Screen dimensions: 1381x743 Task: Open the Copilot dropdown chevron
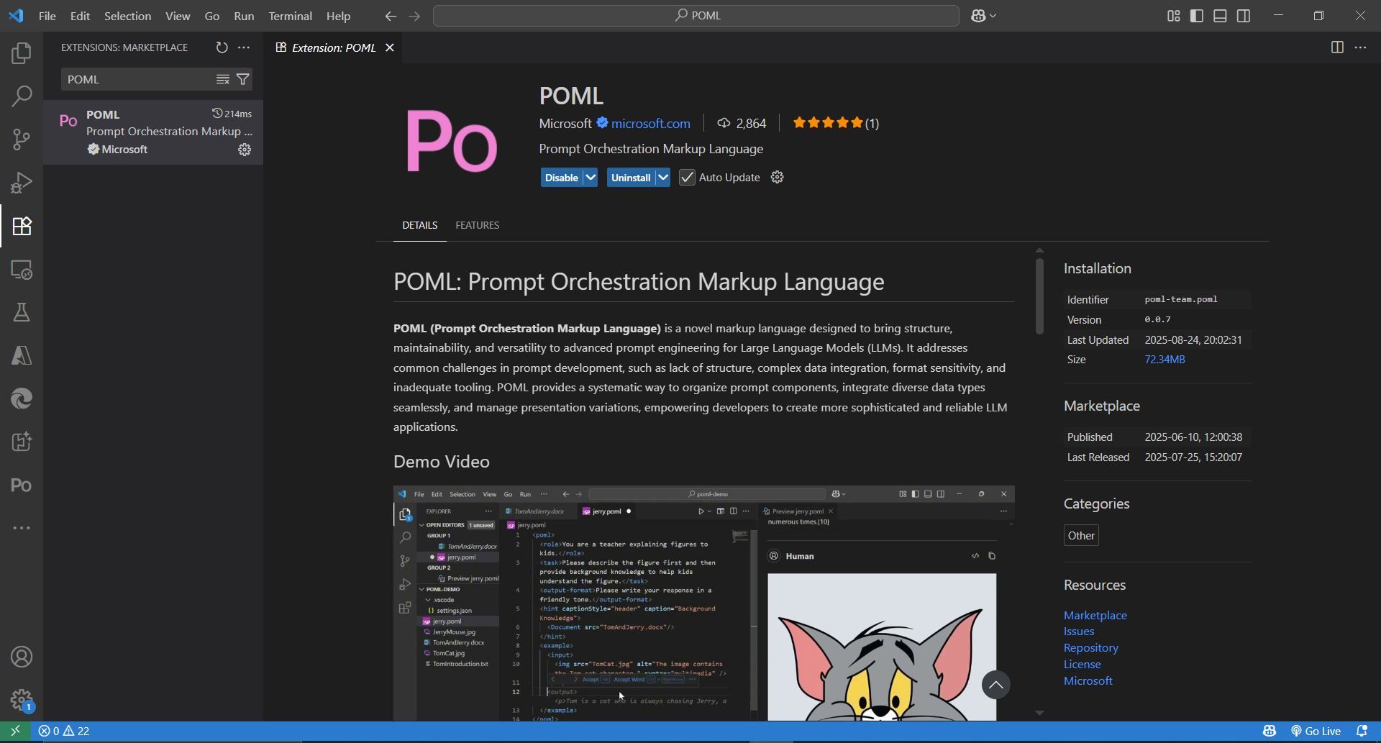993,16
